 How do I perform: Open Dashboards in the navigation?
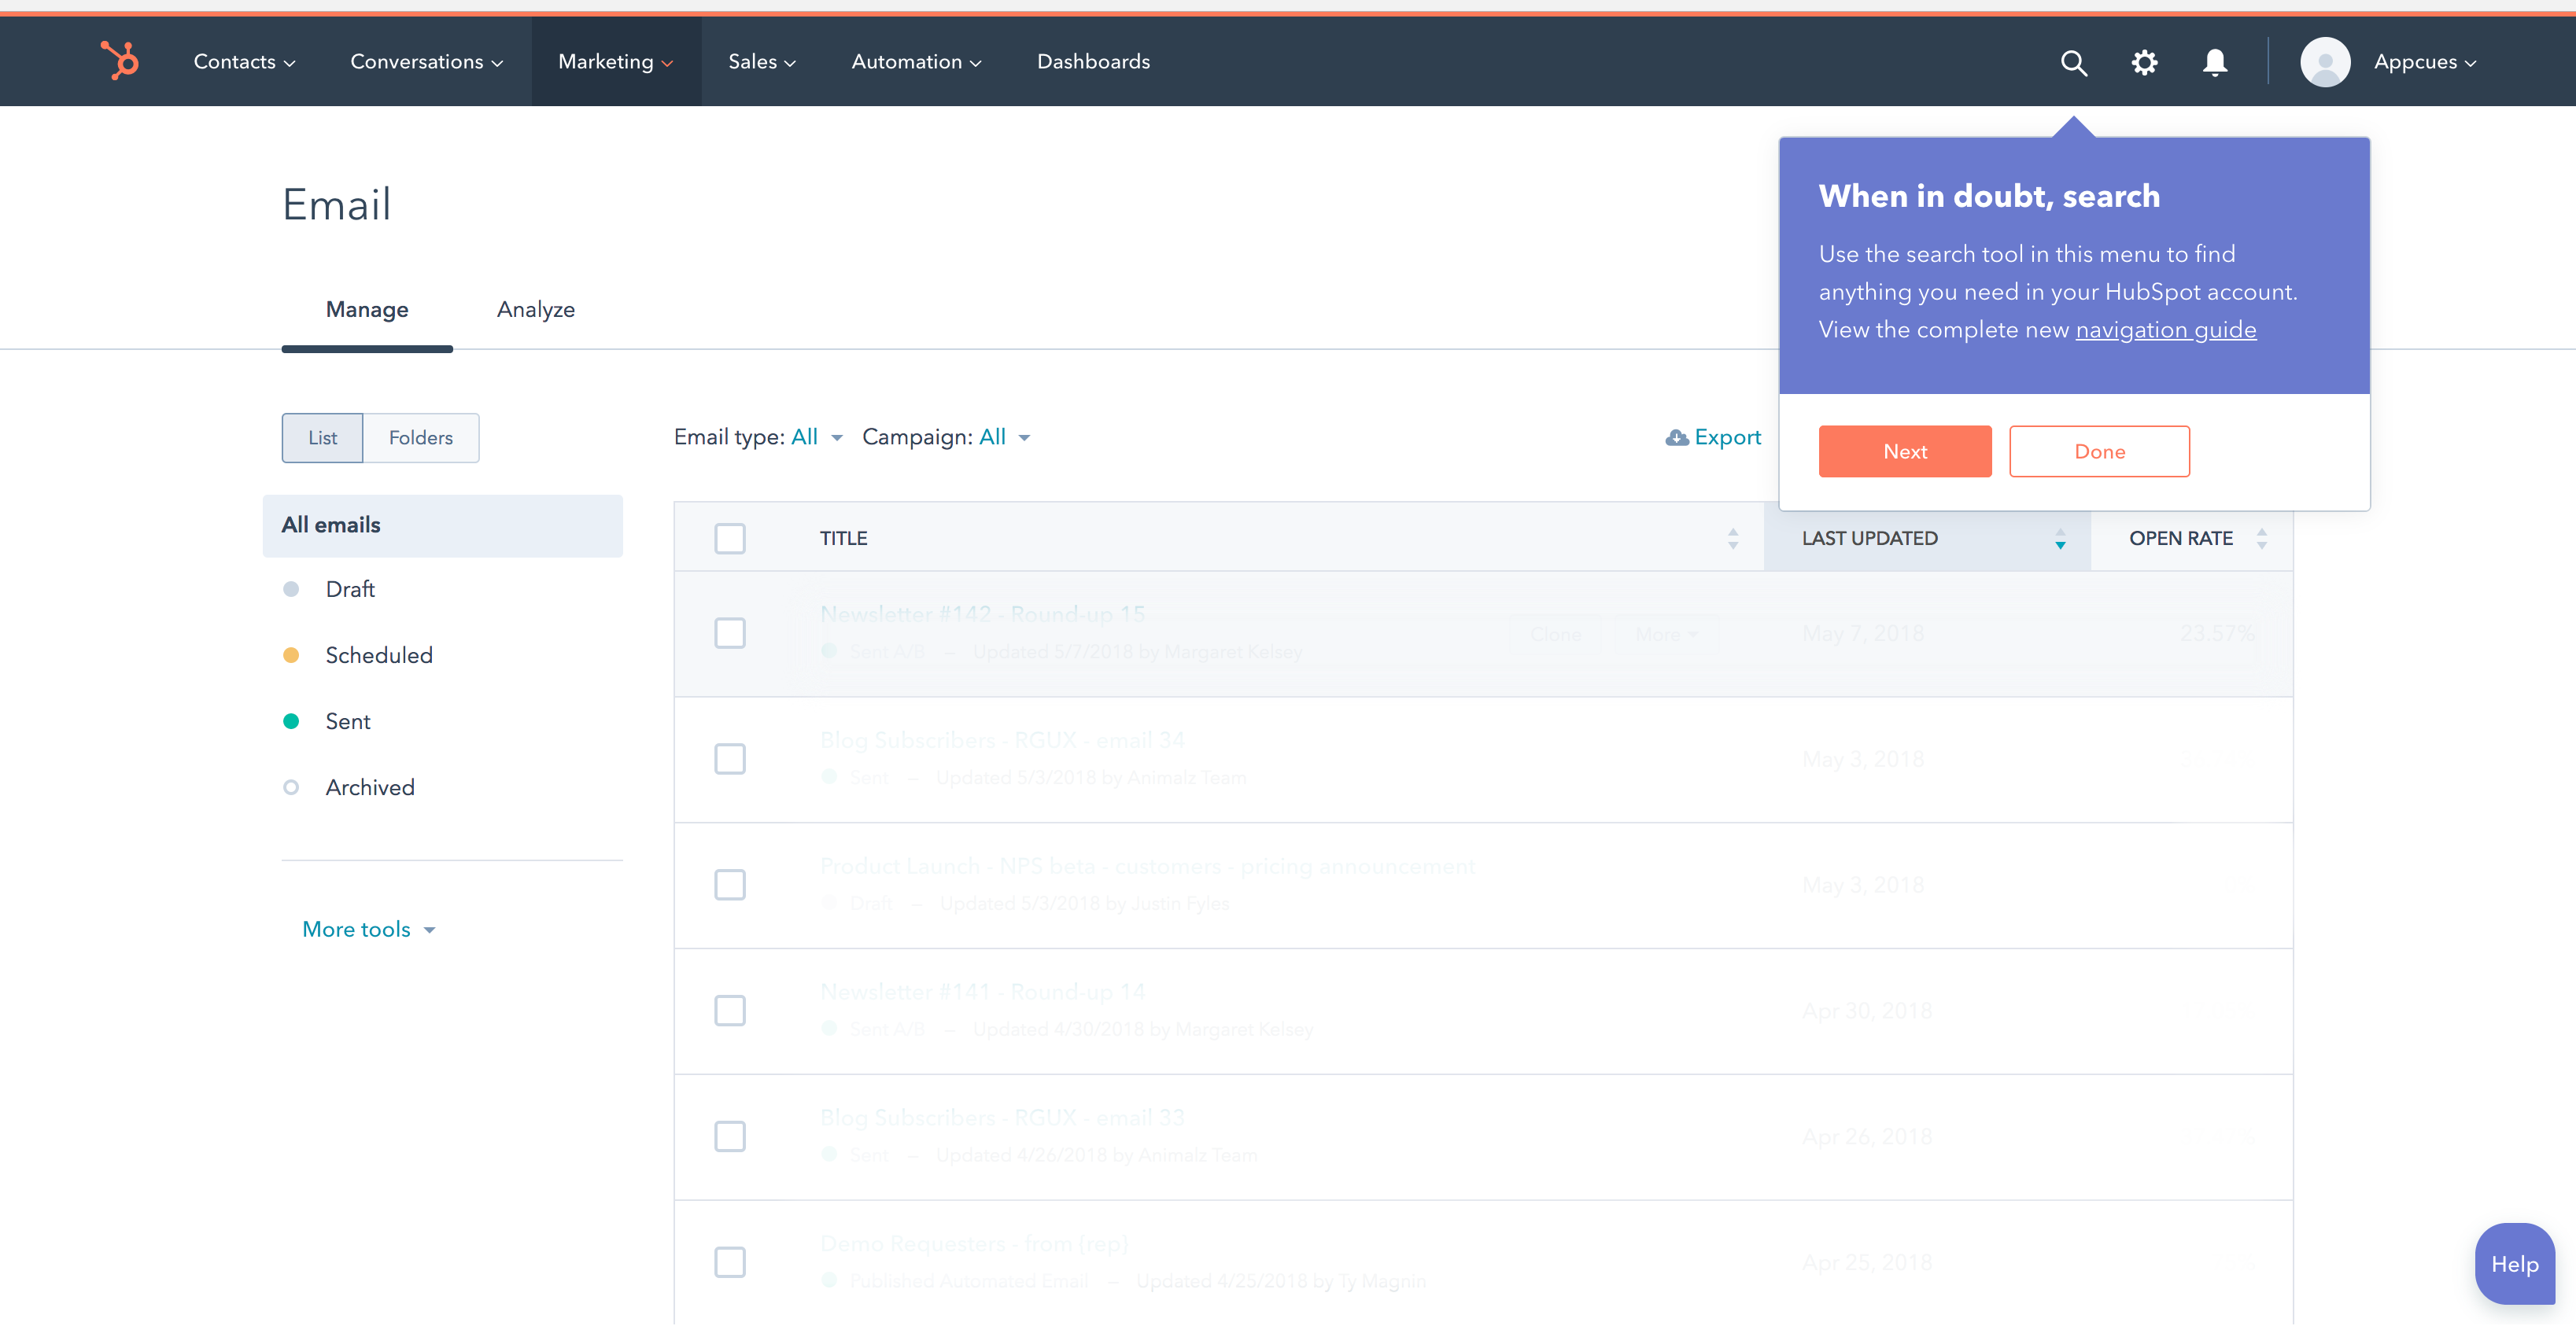pyautogui.click(x=1093, y=62)
